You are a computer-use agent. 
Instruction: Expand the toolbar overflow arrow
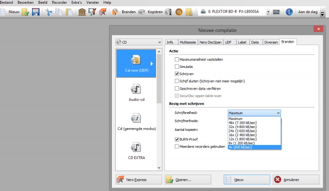click(322, 14)
